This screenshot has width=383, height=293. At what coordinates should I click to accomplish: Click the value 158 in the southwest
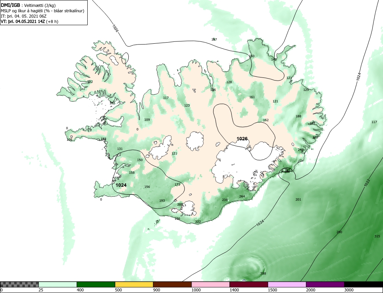pos(132,173)
